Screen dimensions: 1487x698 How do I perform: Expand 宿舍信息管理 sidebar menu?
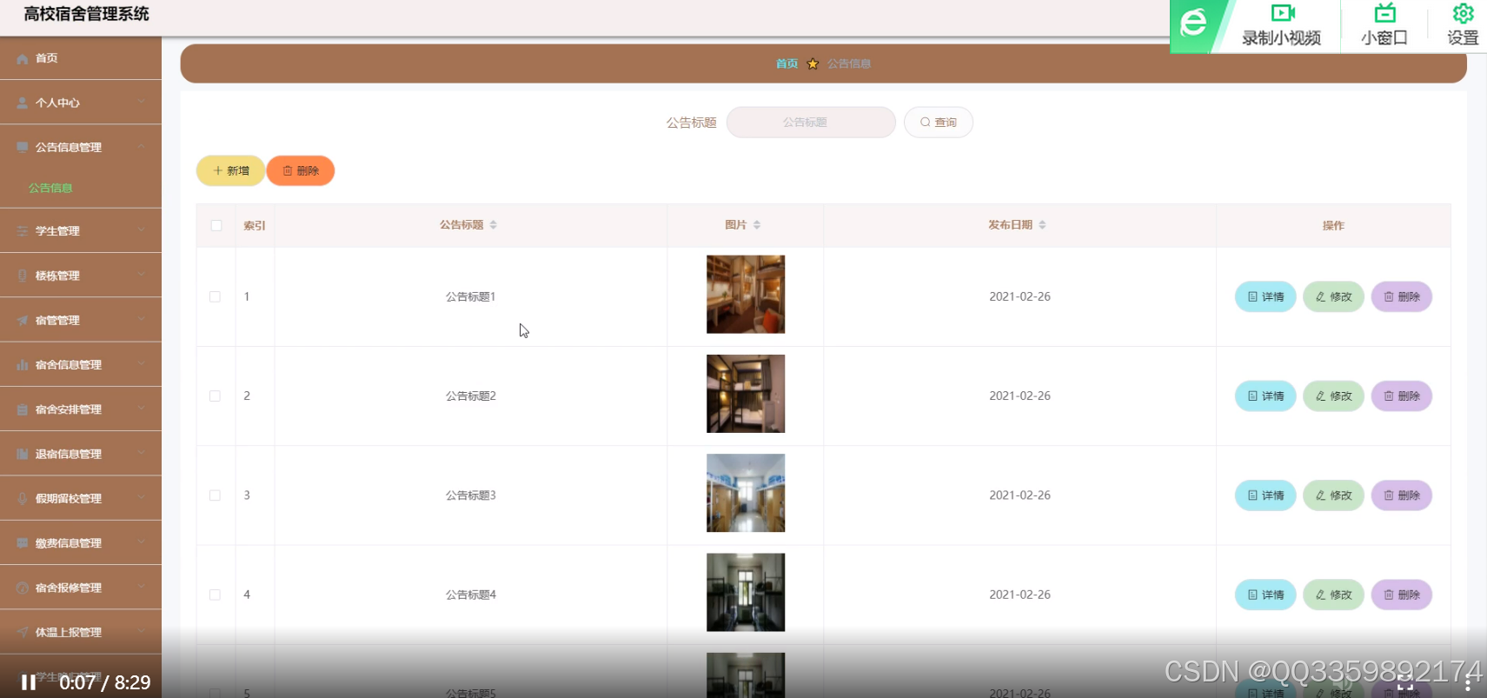point(81,364)
